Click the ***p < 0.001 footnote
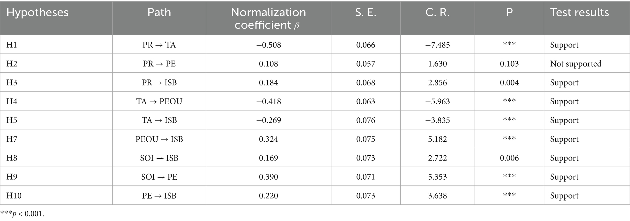The height and width of the screenshot is (221, 630). pyautogui.click(x=22, y=214)
